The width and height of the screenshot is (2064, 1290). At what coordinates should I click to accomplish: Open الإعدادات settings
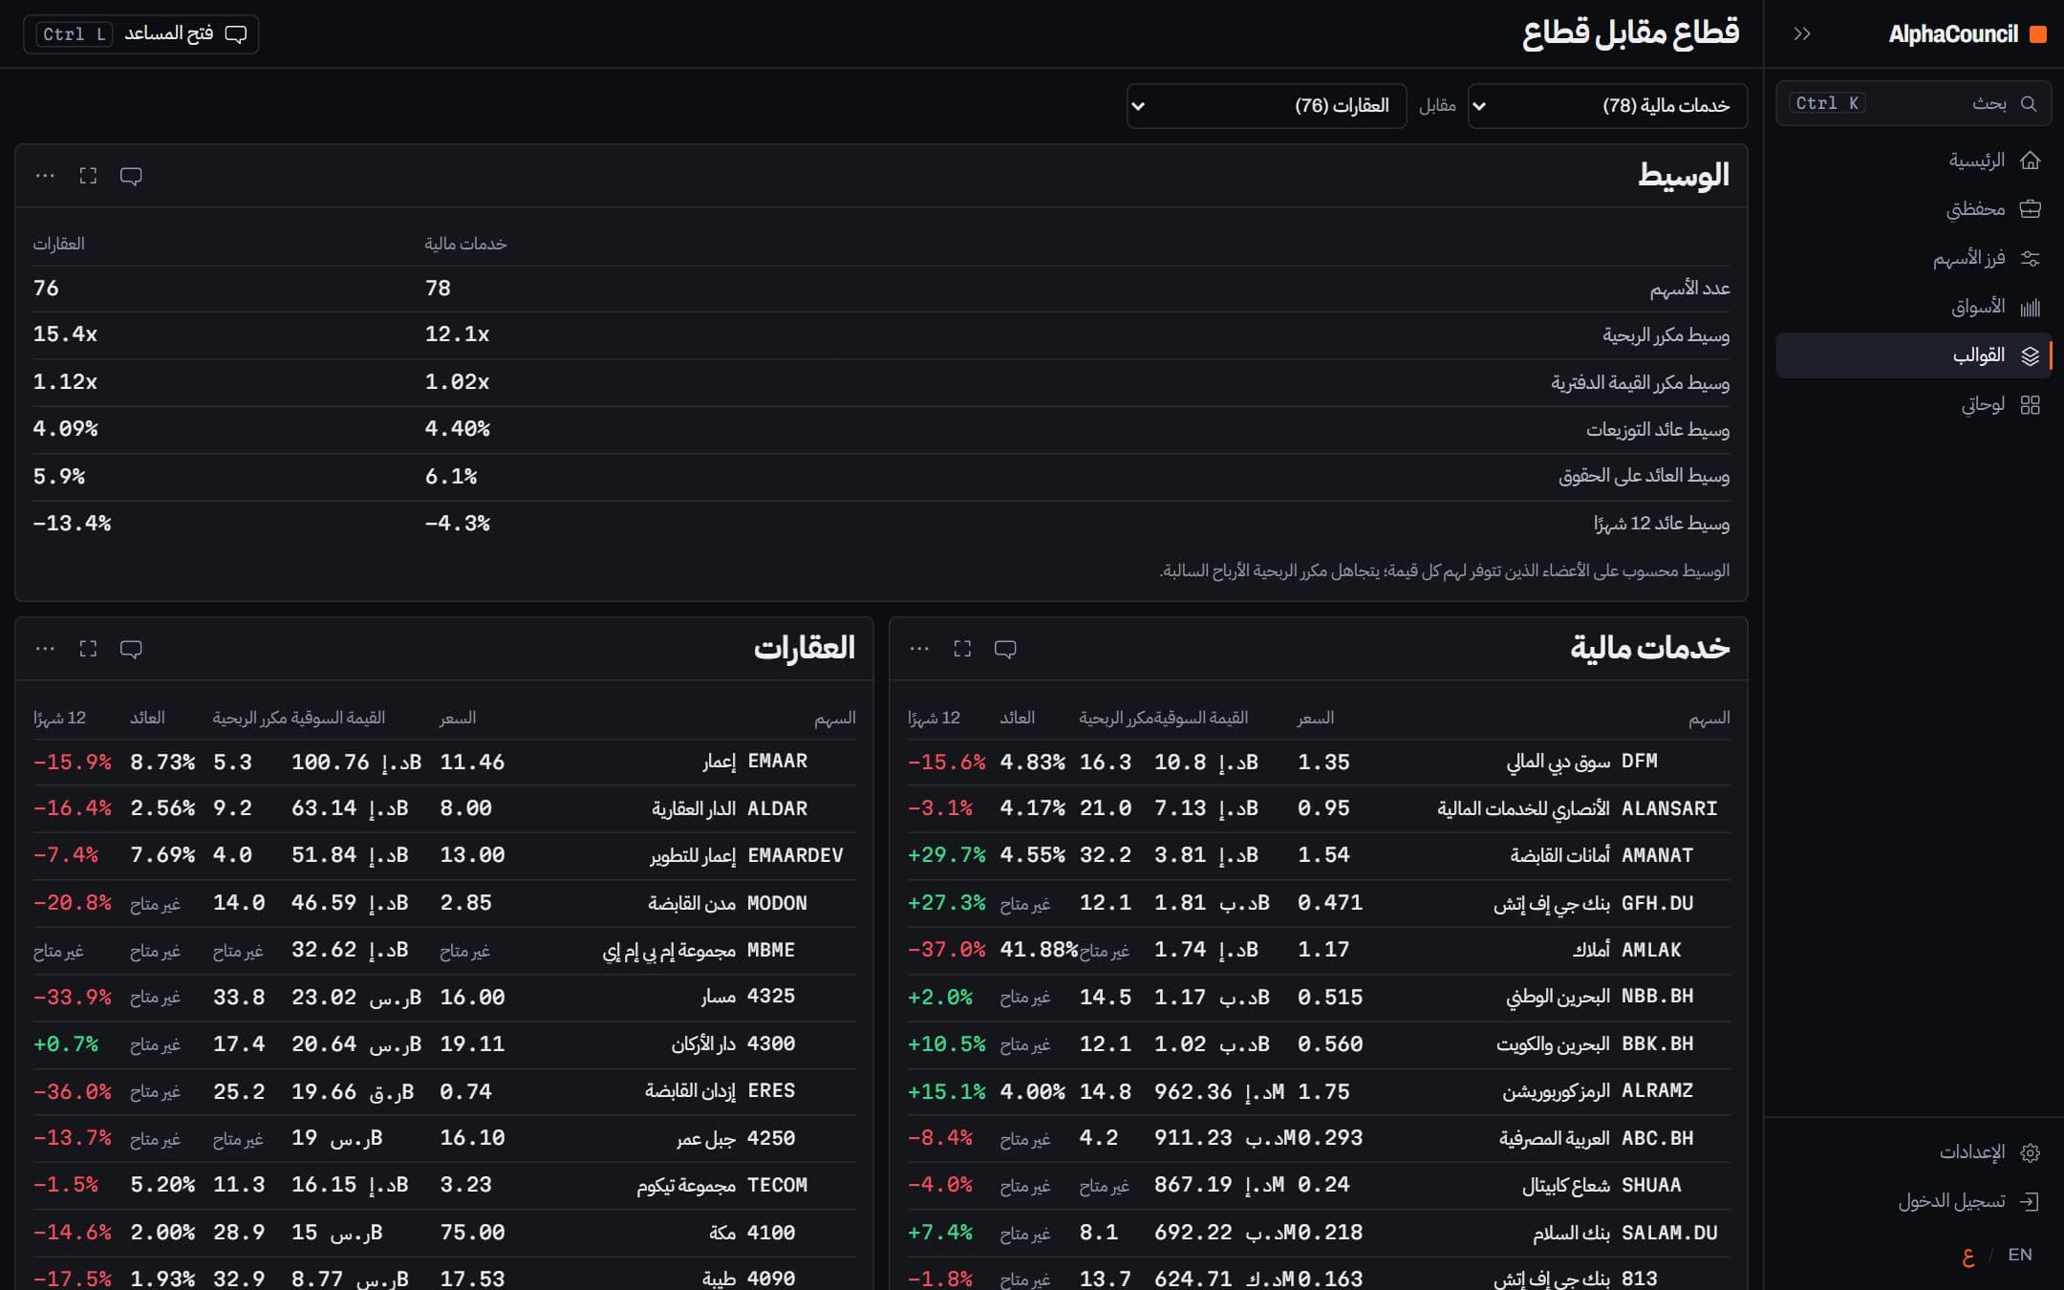click(x=1913, y=1152)
